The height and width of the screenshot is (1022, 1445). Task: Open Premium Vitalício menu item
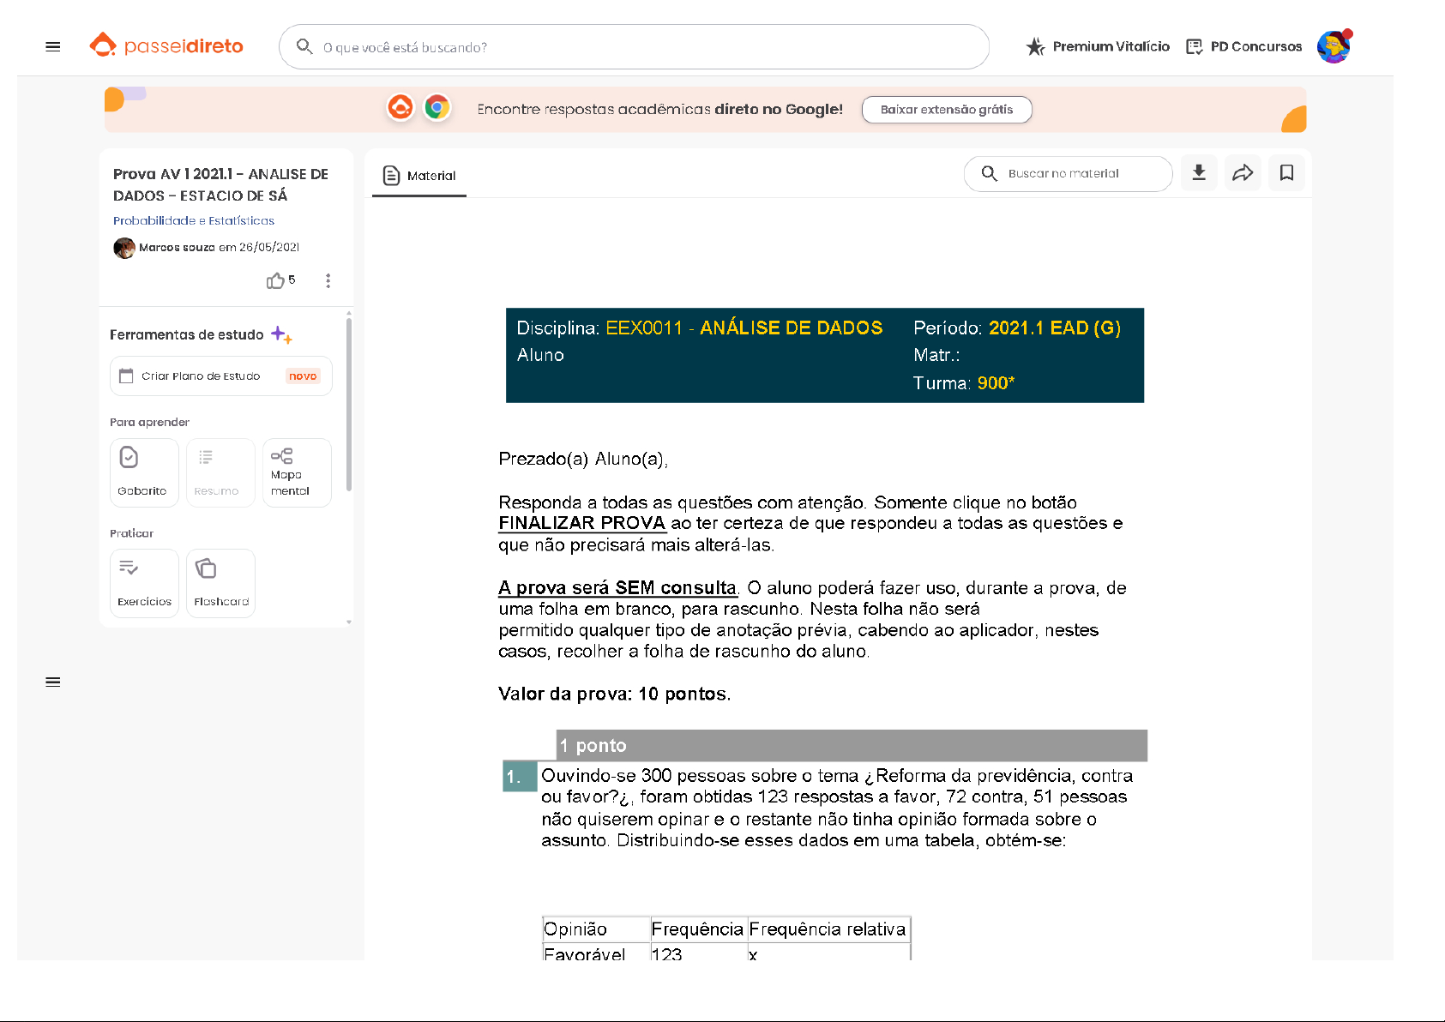1098,47
